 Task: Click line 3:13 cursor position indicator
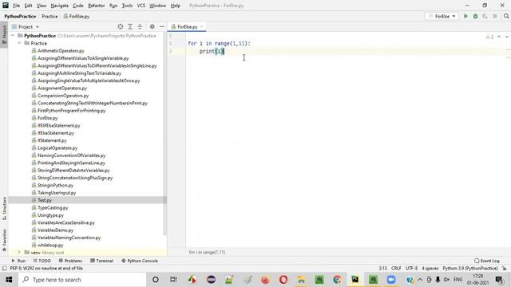[x=382, y=269]
